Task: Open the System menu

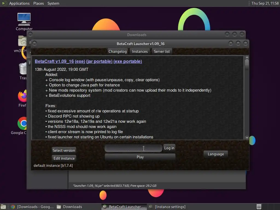Action: click(53, 3)
